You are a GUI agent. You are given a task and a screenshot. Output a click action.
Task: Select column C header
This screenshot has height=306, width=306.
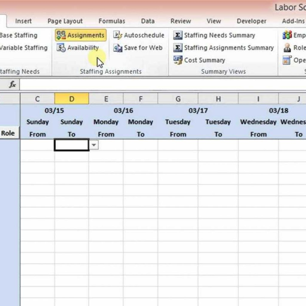coord(37,99)
